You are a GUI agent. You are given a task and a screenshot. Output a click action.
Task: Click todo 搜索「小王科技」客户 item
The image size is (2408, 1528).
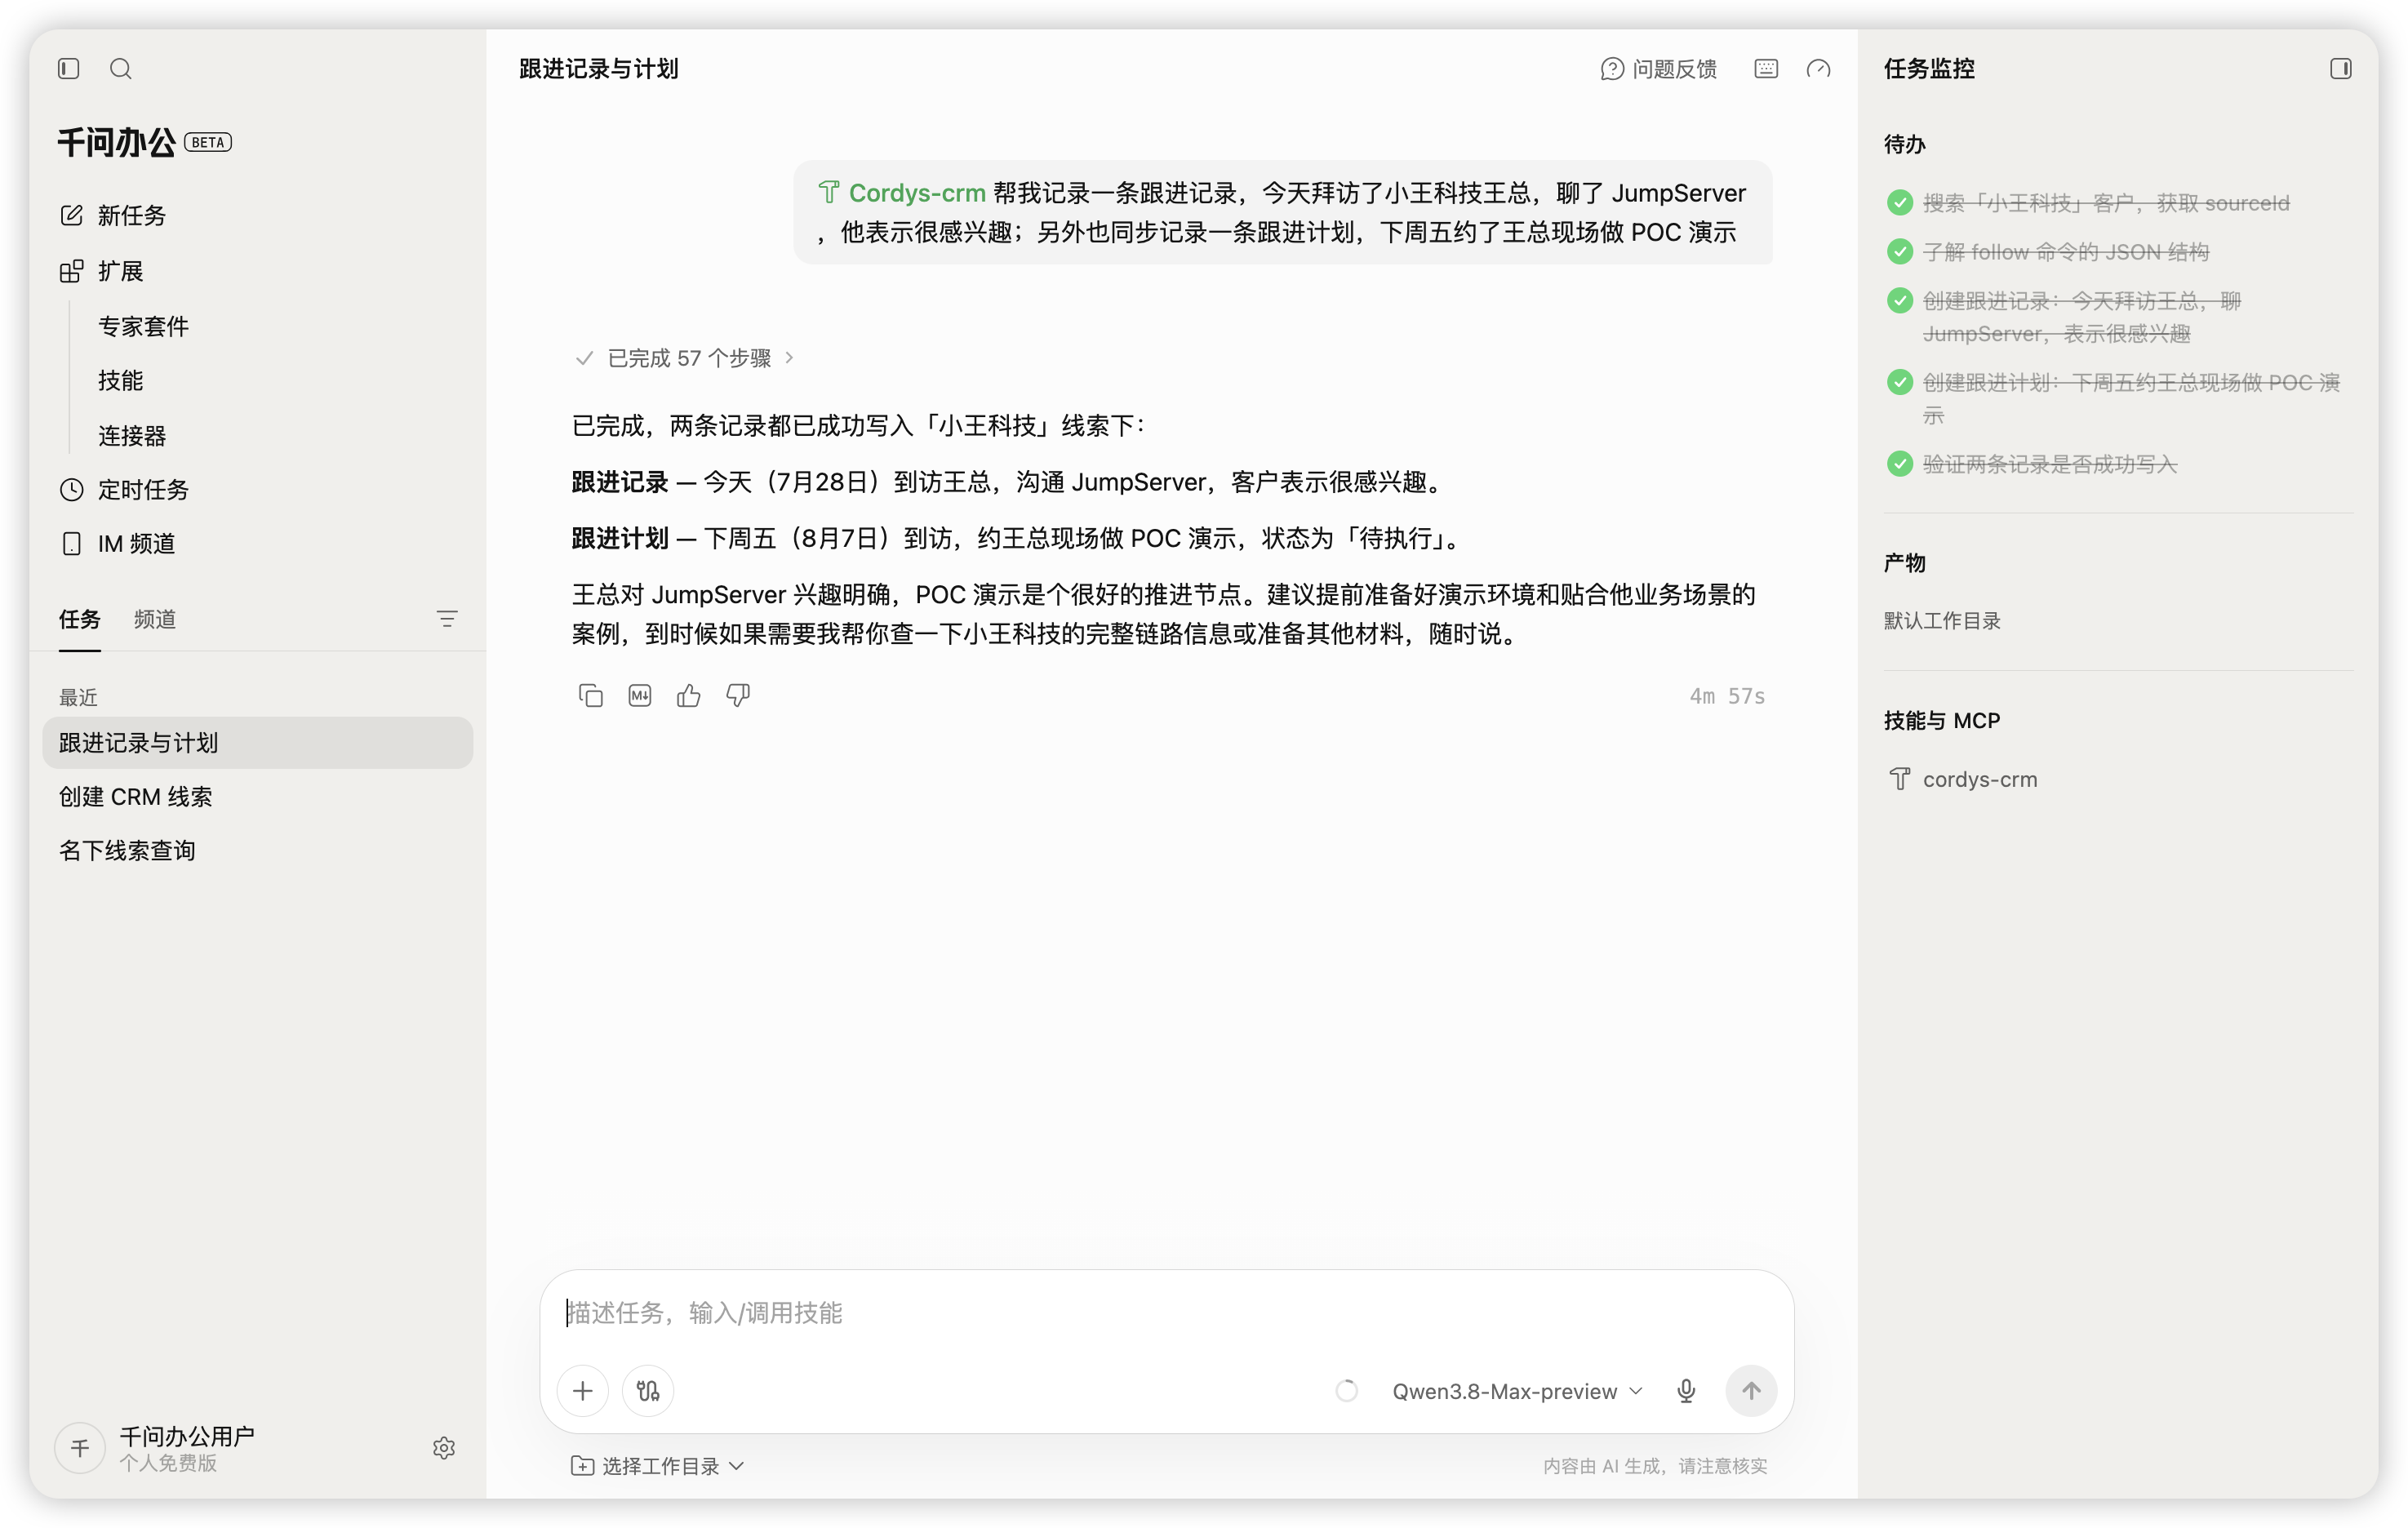pyautogui.click(x=2105, y=203)
